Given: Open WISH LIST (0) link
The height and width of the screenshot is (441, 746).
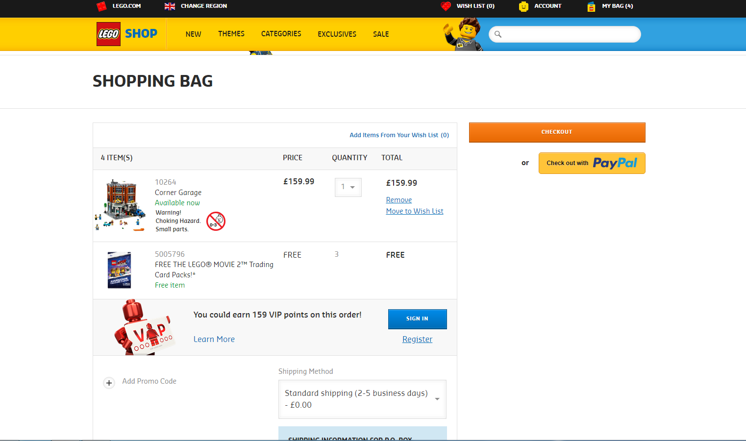Looking at the screenshot, I should (475, 6).
